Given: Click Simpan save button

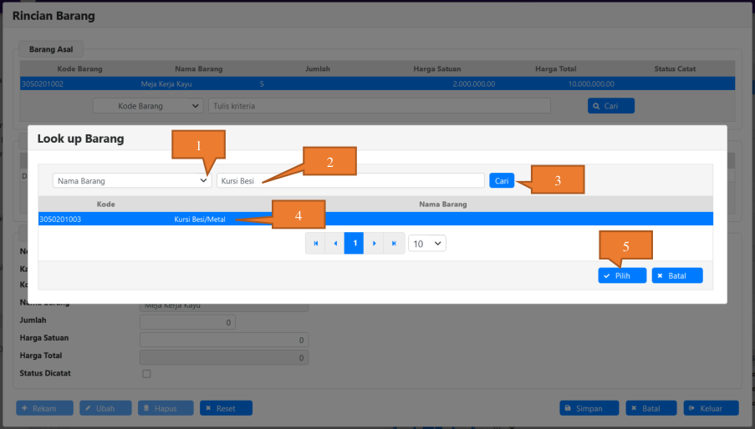Looking at the screenshot, I should pos(589,408).
